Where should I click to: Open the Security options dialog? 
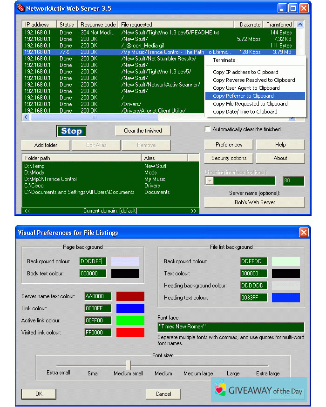pos(229,158)
